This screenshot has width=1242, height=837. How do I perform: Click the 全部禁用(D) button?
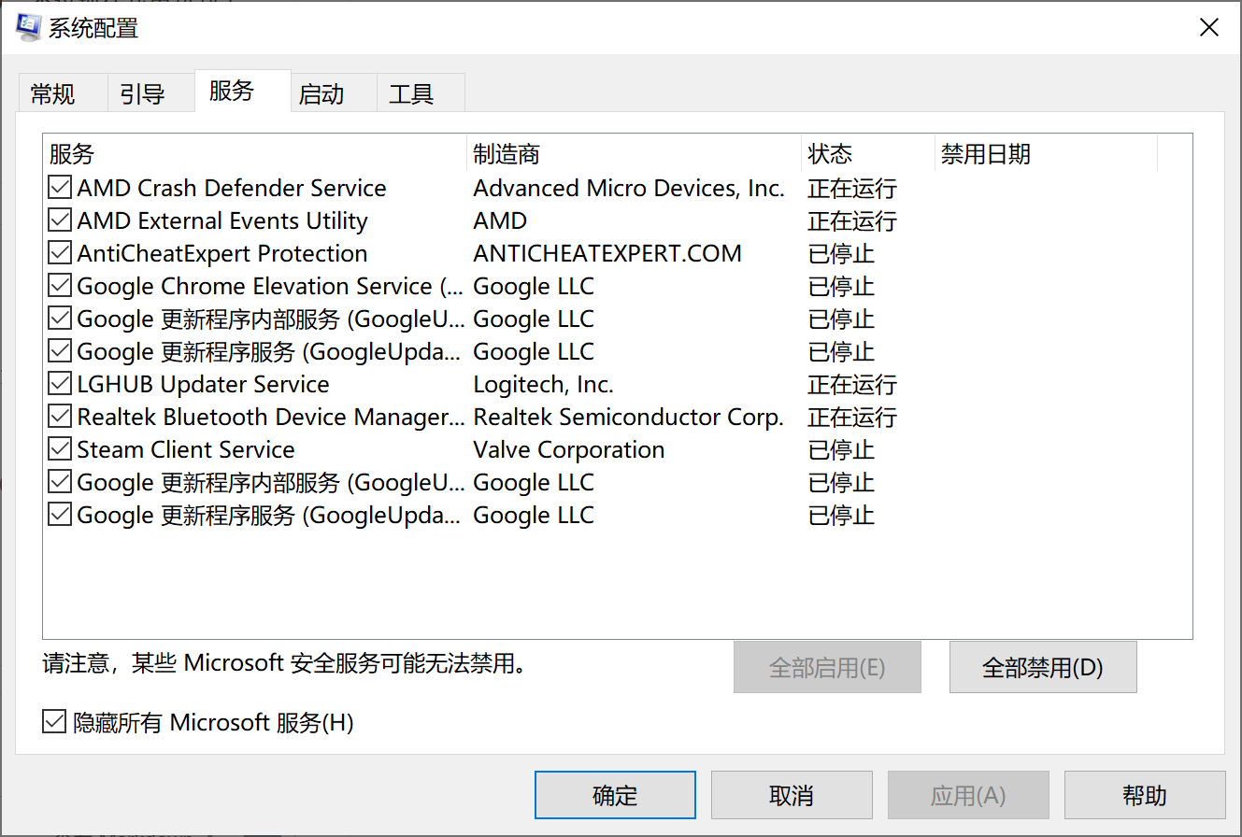pos(1043,667)
